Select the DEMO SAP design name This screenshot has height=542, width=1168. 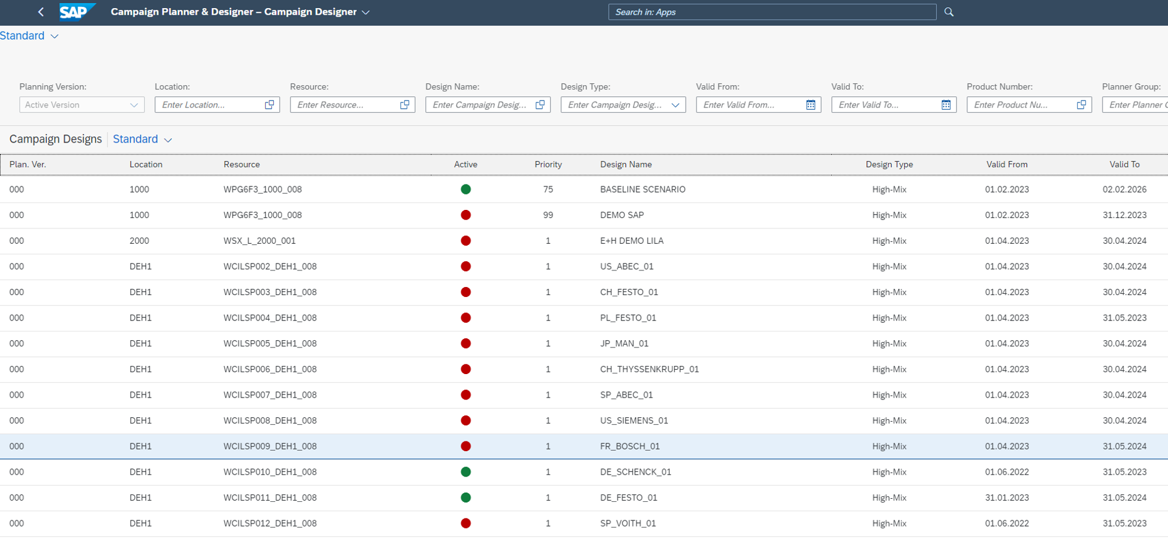(x=622, y=215)
